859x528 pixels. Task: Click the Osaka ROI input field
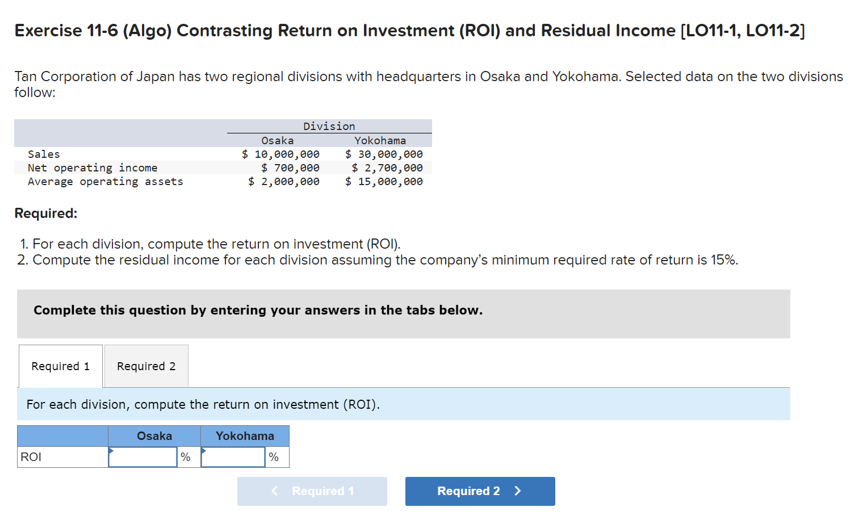pyautogui.click(x=143, y=457)
